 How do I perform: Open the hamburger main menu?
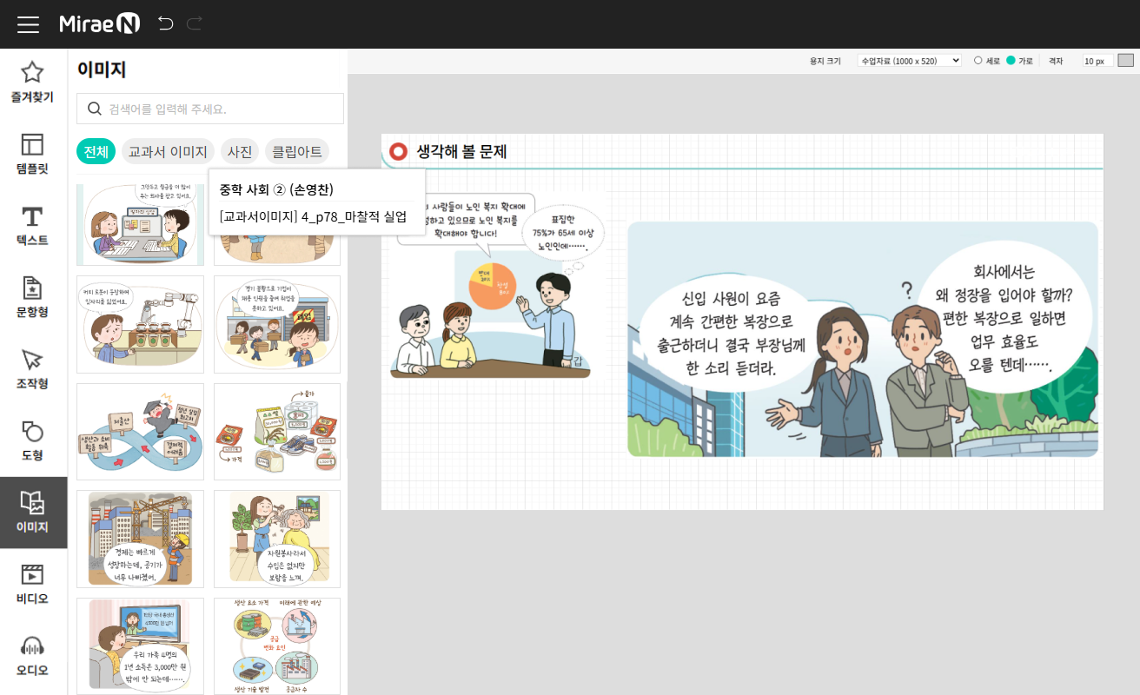point(28,24)
